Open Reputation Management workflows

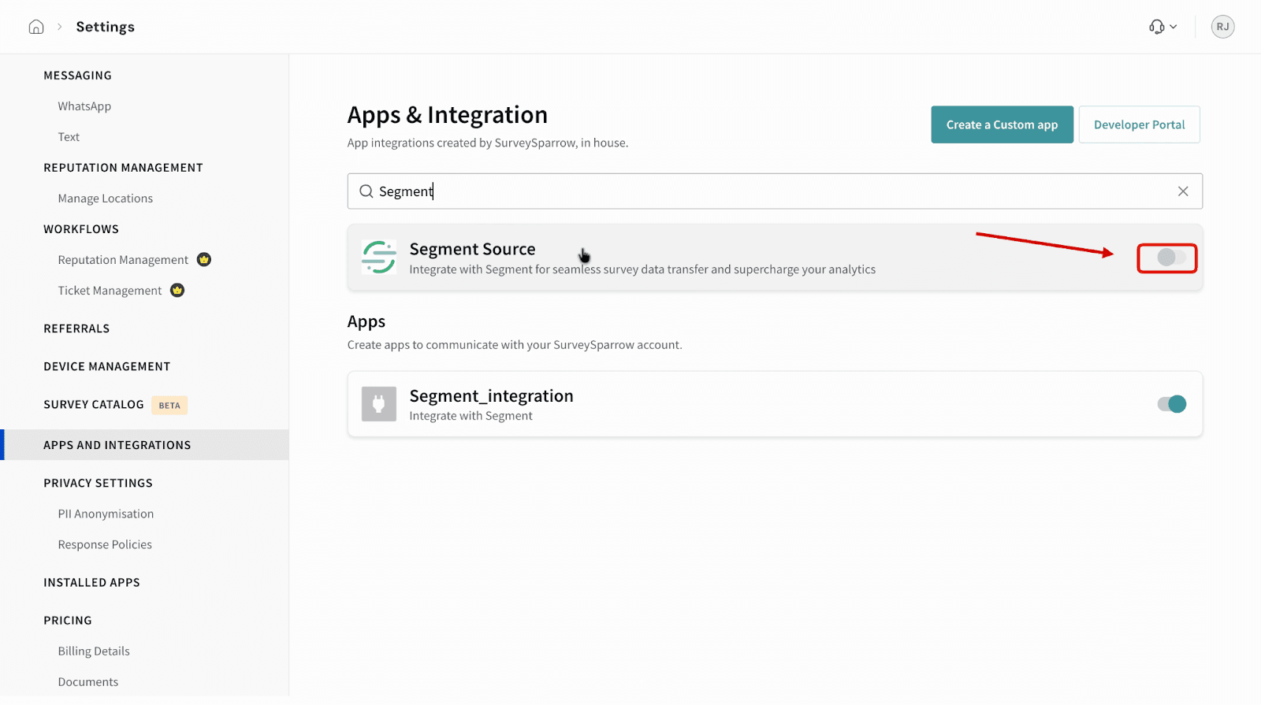coord(123,260)
